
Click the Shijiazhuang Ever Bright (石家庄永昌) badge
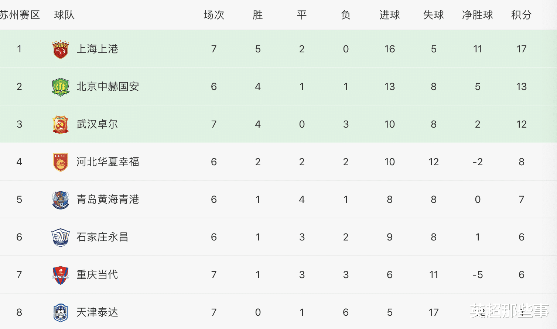[61, 238]
